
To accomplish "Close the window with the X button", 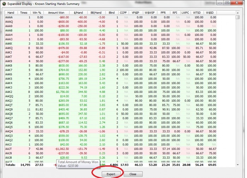I will coord(237,3).
